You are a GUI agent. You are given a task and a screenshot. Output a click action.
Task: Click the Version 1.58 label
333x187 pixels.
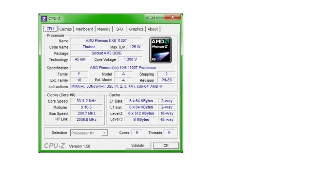(x=79, y=146)
